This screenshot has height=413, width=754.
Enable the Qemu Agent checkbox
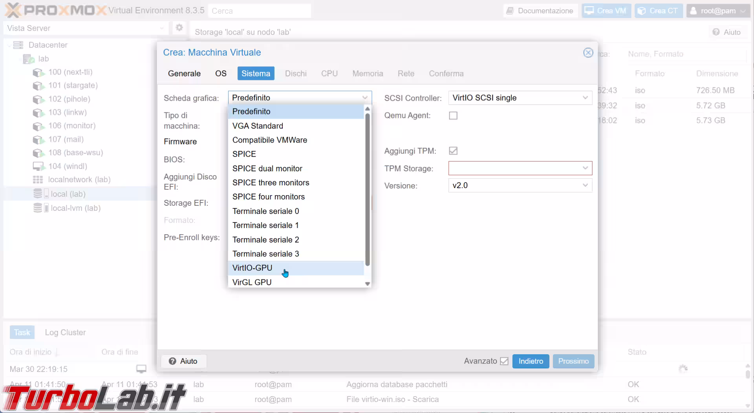pyautogui.click(x=453, y=116)
